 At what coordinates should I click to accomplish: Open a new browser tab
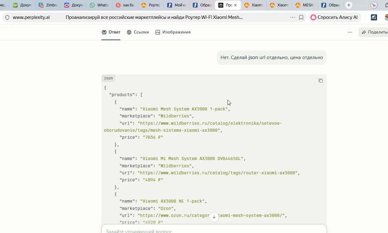[x=349, y=5]
